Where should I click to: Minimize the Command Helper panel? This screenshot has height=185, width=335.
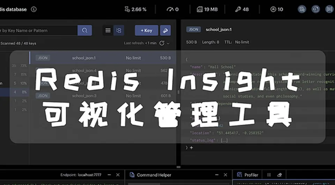click(217, 175)
